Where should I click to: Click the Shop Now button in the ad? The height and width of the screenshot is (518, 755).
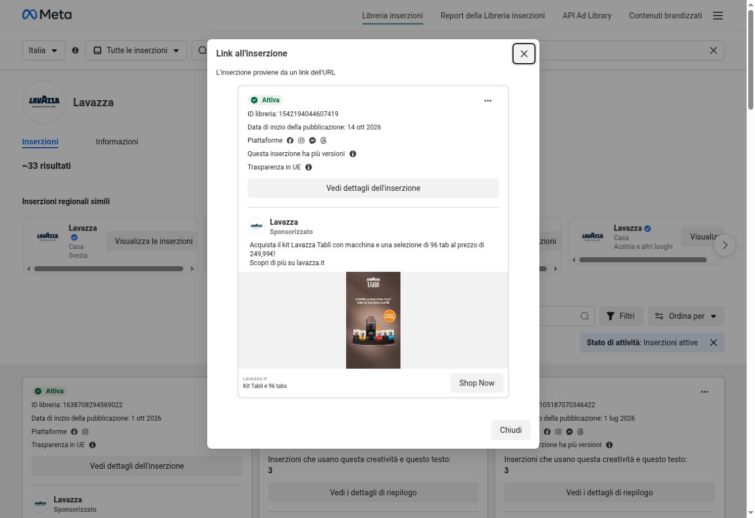tap(477, 383)
